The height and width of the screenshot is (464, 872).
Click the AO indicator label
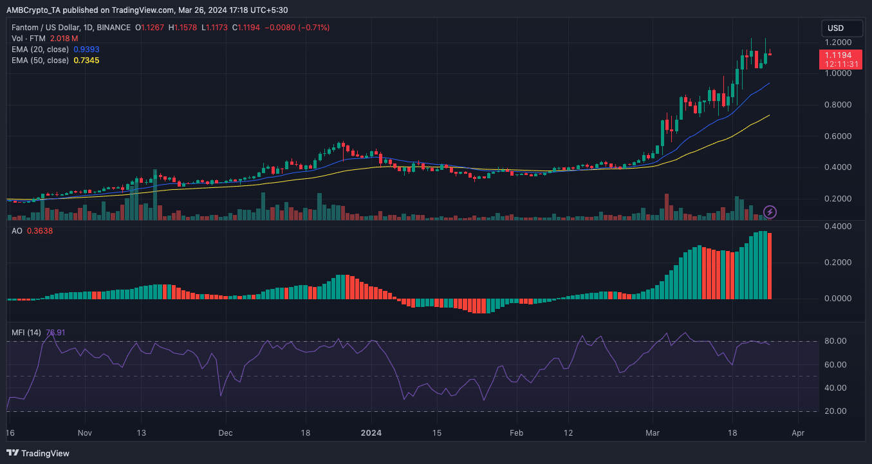(17, 231)
